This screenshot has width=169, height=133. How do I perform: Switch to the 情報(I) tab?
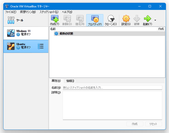click(x=70, y=81)
